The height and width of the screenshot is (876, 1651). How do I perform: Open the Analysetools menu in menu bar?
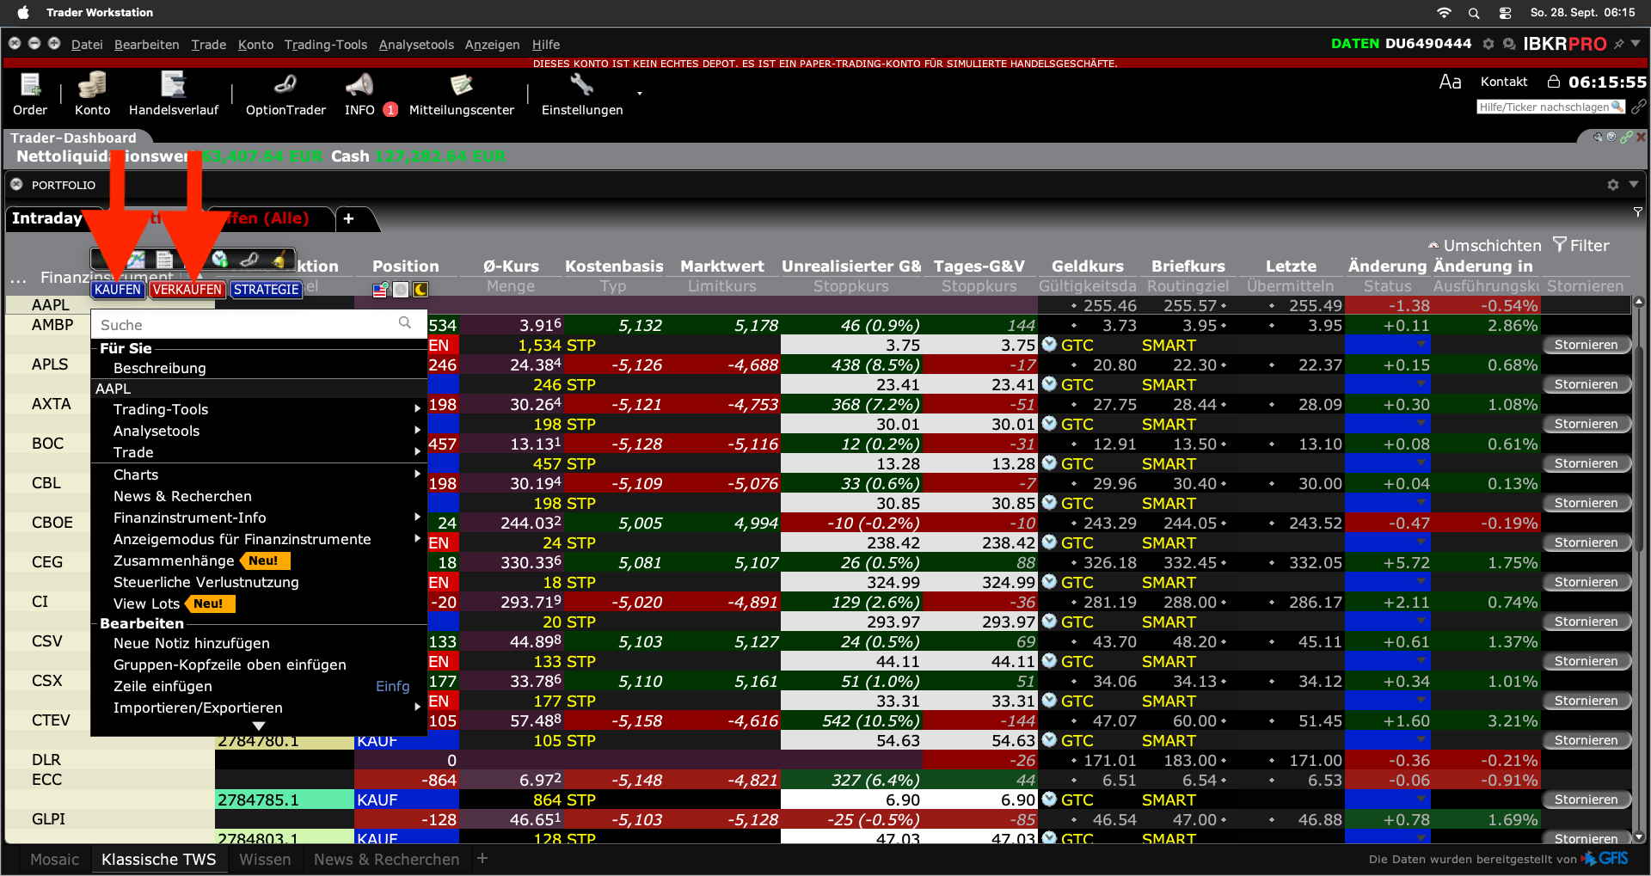click(416, 45)
